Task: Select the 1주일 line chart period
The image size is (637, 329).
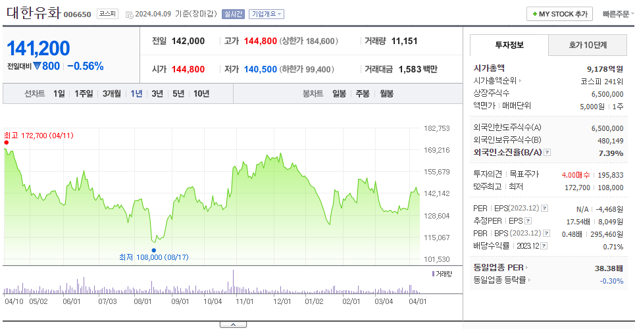Action: 84,94
